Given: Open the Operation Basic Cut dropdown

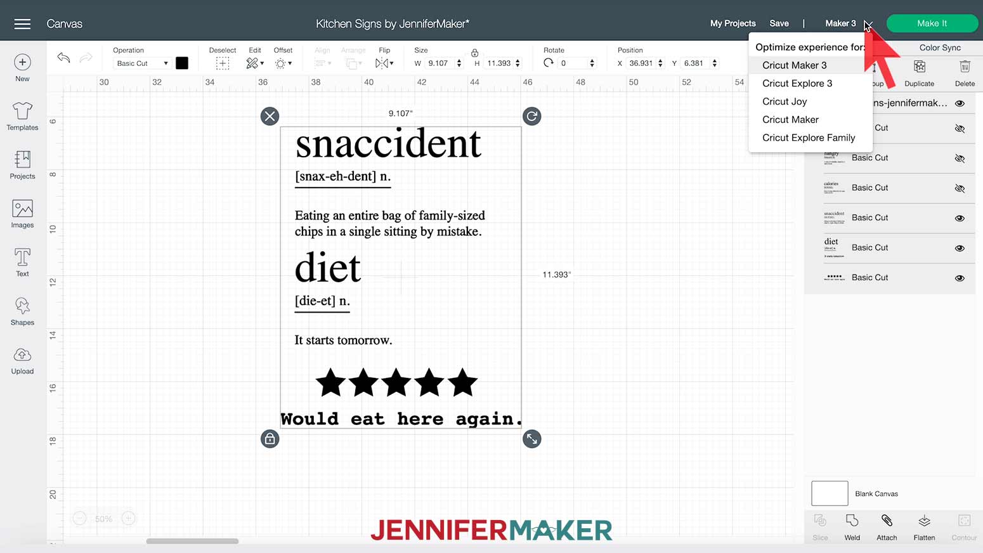Looking at the screenshot, I should pos(142,63).
